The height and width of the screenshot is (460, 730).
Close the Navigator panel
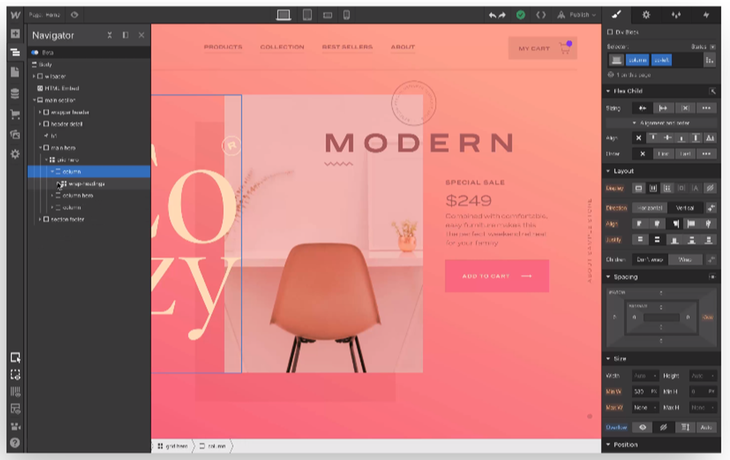(141, 35)
